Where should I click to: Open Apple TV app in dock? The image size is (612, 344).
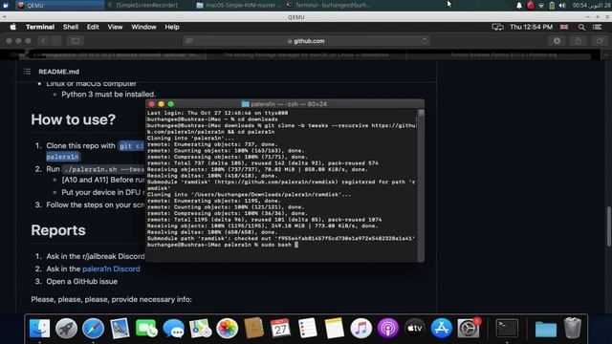pos(414,328)
